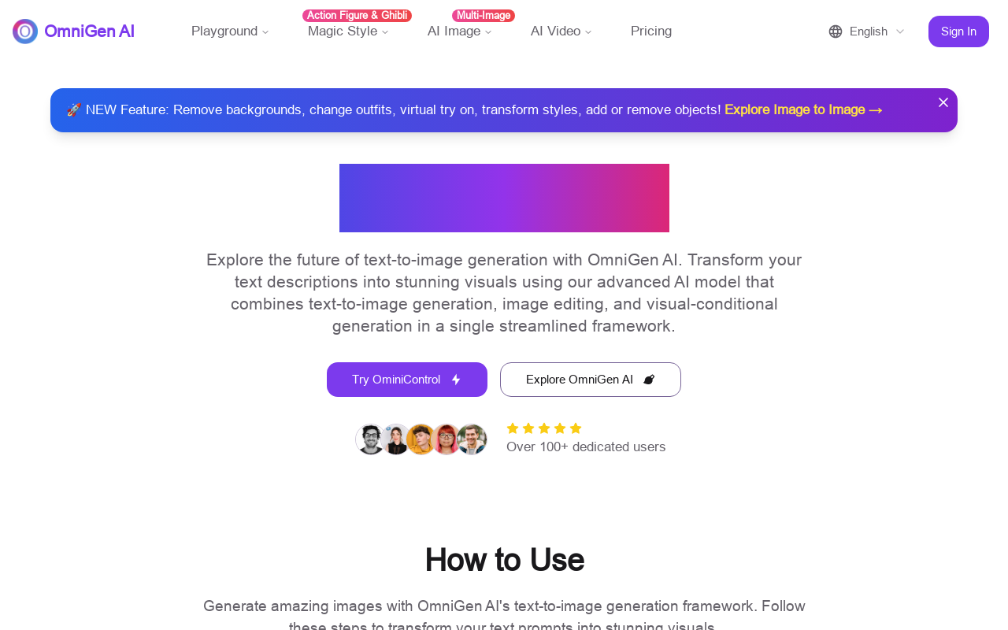Click the lightning bolt icon on Try OminiControl
Screen dimensions: 1008x630
(x=456, y=380)
